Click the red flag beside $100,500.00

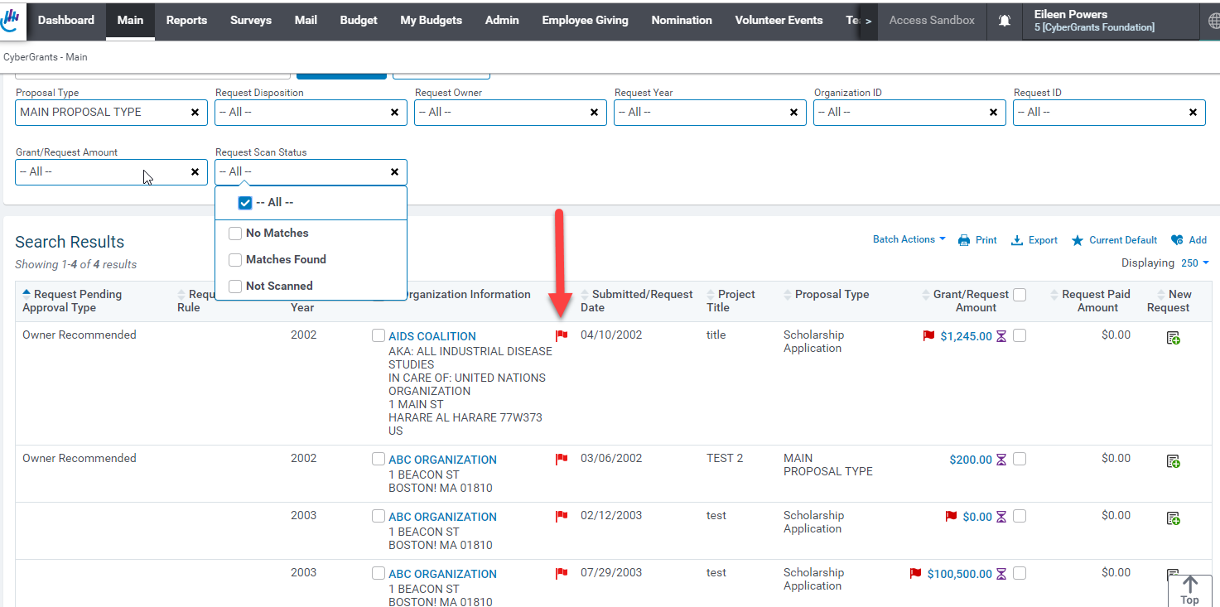(x=915, y=573)
